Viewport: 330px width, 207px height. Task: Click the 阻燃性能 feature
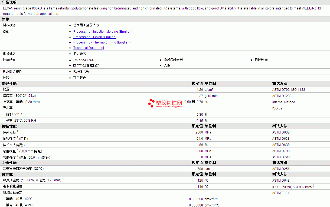tap(261, 60)
